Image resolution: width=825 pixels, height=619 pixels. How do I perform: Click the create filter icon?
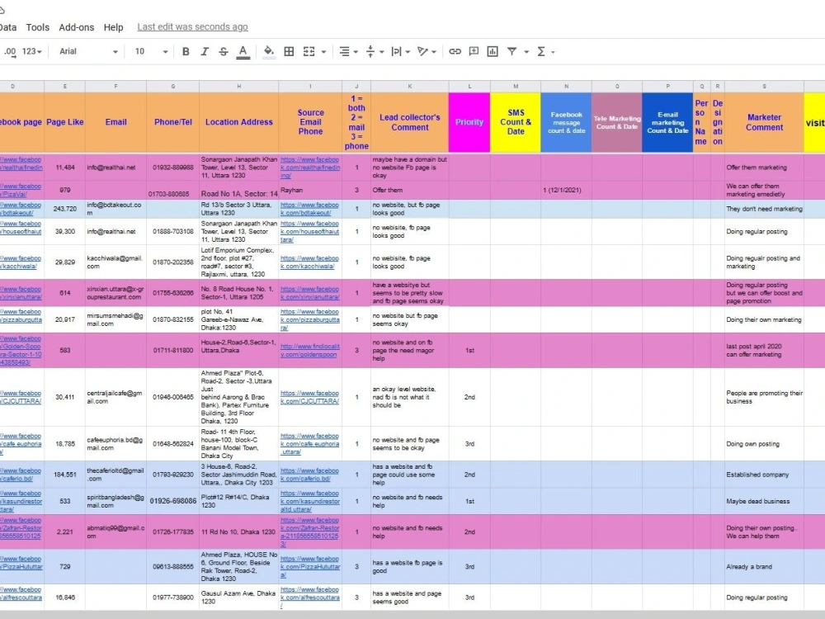point(511,51)
